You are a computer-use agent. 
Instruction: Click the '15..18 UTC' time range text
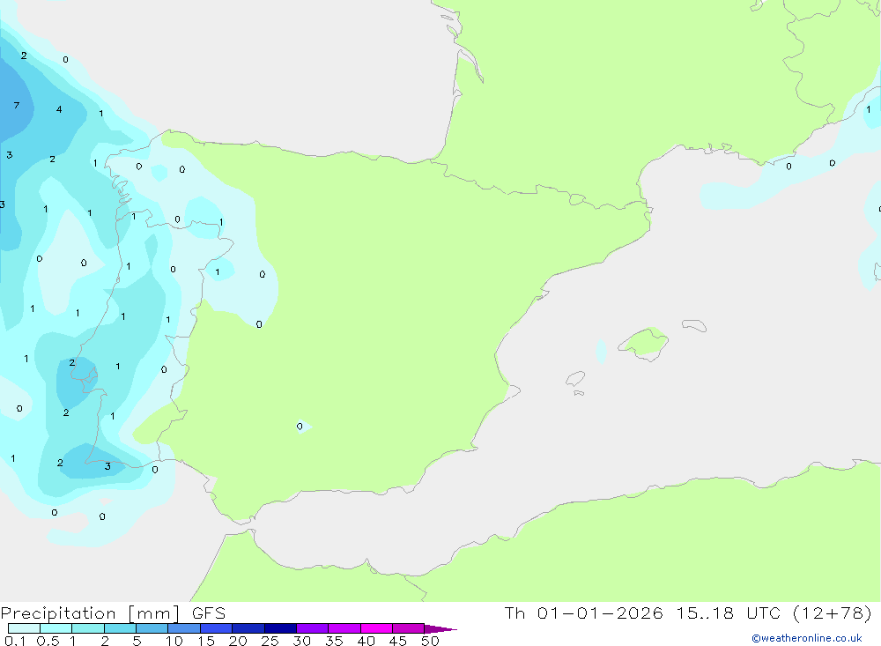click(x=729, y=613)
